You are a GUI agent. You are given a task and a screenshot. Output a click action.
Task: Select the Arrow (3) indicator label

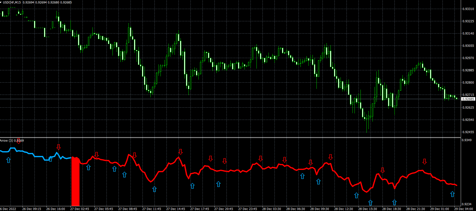click(6, 141)
